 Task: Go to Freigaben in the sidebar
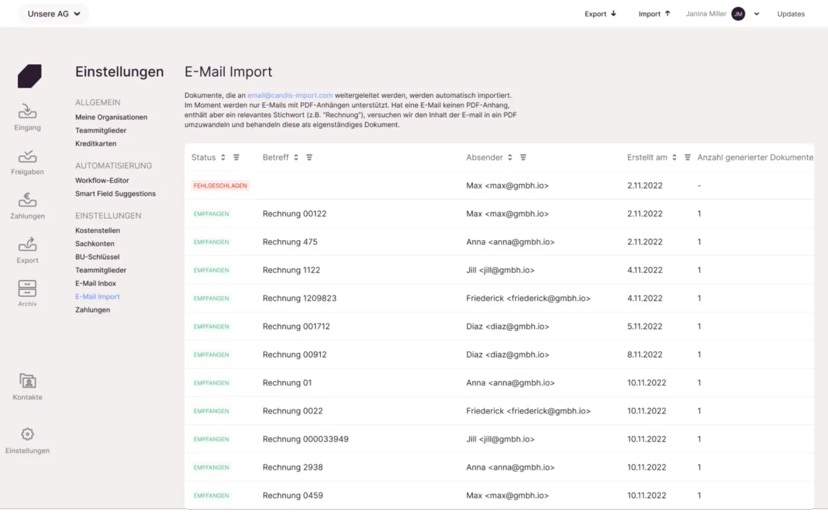[x=28, y=157]
